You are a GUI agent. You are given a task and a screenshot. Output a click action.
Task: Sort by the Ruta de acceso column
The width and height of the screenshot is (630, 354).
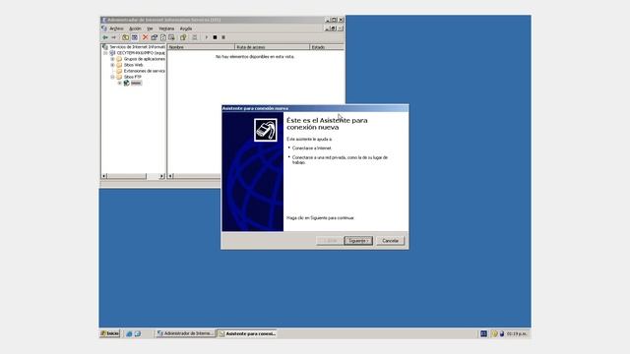coord(273,47)
